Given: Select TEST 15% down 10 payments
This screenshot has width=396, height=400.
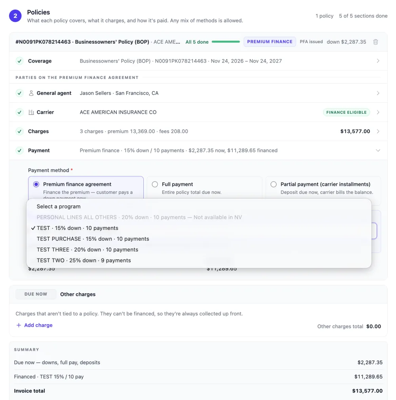Looking at the screenshot, I should point(199,228).
